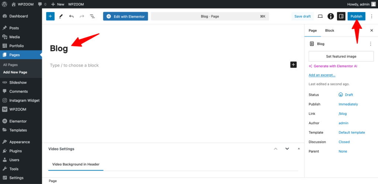Click the Undo arrow icon
378x184 pixels.
[71, 16]
